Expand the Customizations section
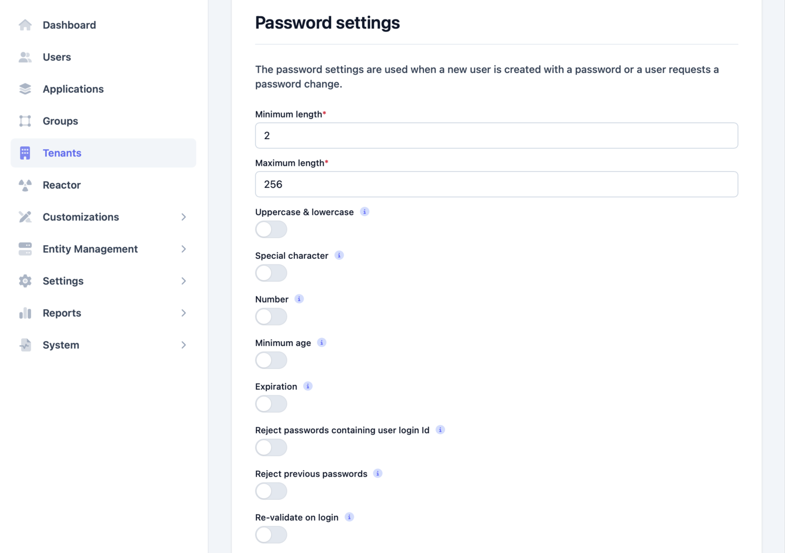The image size is (785, 553). [184, 217]
